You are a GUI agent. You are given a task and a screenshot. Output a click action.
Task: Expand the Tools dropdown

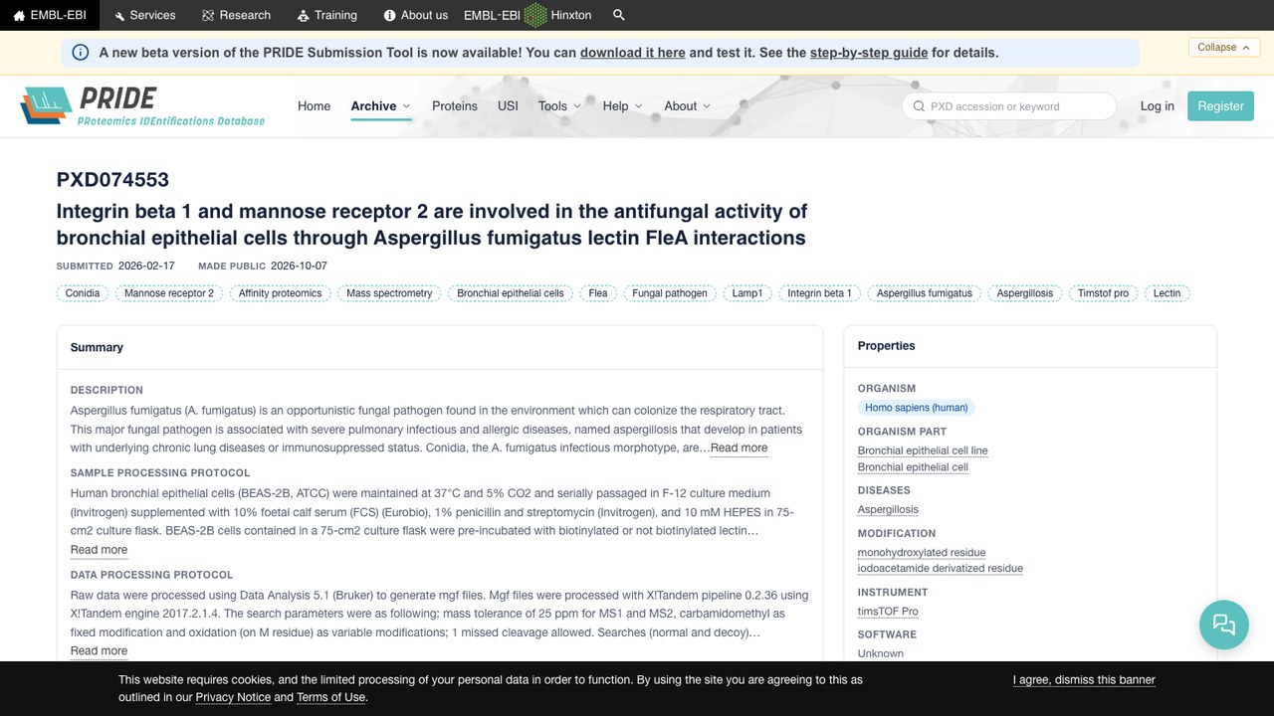[560, 106]
